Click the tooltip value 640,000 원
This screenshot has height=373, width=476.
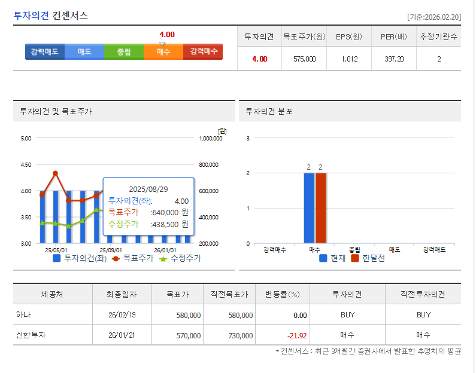point(170,213)
